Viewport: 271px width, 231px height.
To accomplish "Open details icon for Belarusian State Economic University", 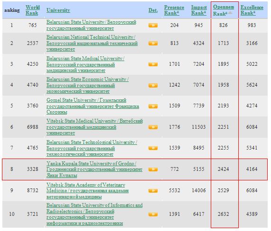I will coord(153,85).
